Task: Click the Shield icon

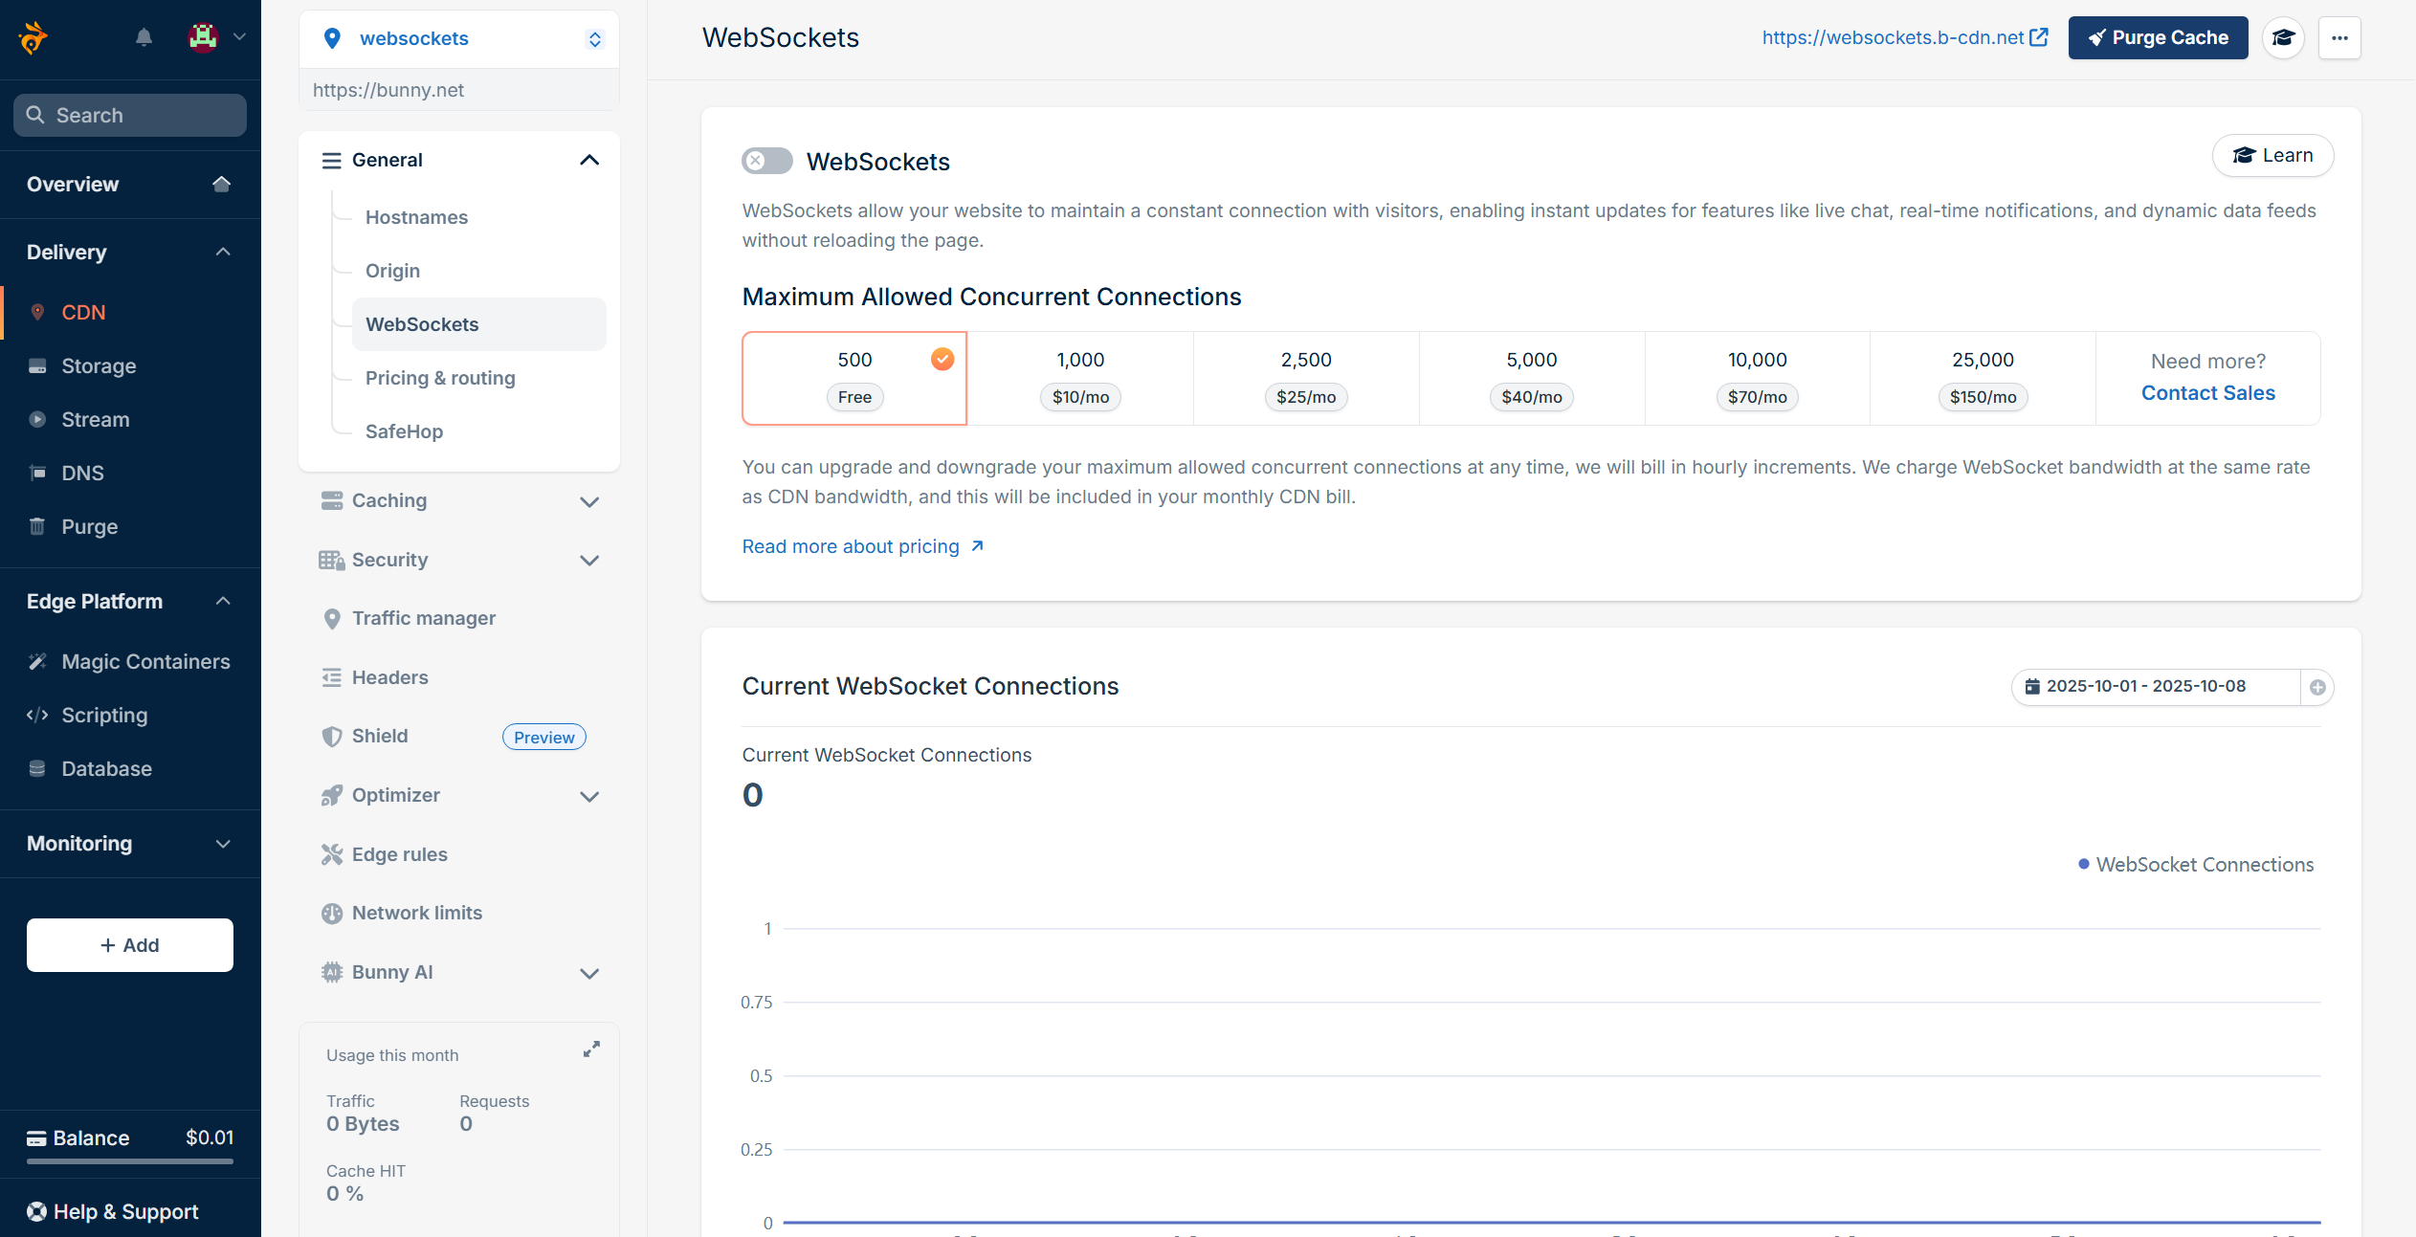Action: (x=332, y=736)
